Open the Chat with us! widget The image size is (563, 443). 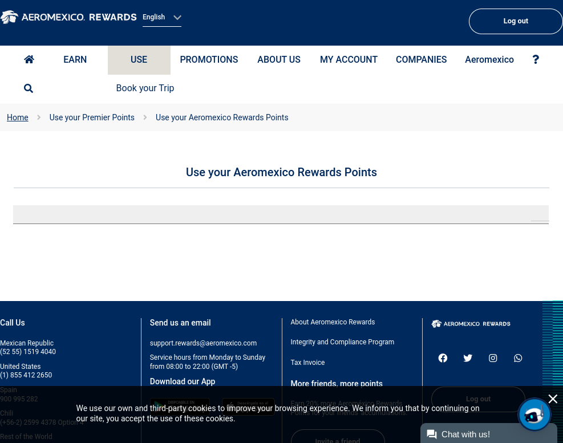point(489,433)
